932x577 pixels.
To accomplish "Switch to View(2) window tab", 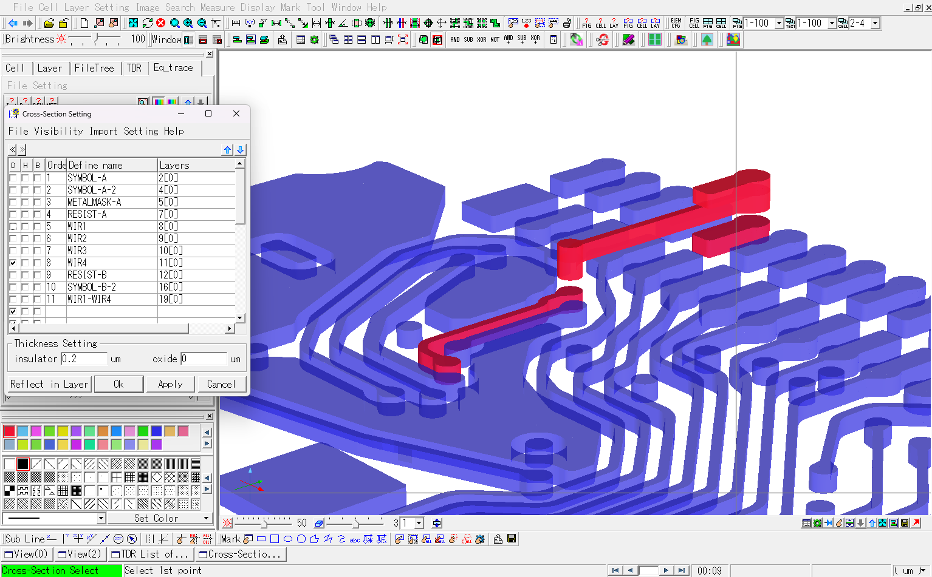I will click(80, 554).
